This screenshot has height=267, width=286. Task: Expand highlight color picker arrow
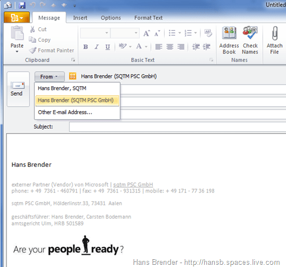coord(130,47)
